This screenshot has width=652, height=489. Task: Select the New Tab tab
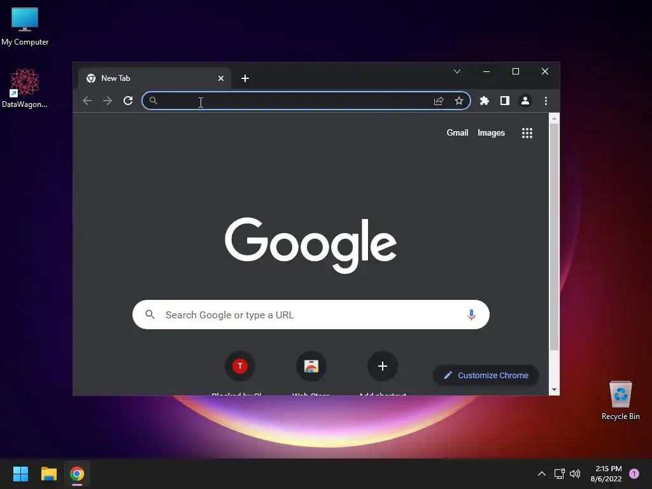click(x=154, y=78)
